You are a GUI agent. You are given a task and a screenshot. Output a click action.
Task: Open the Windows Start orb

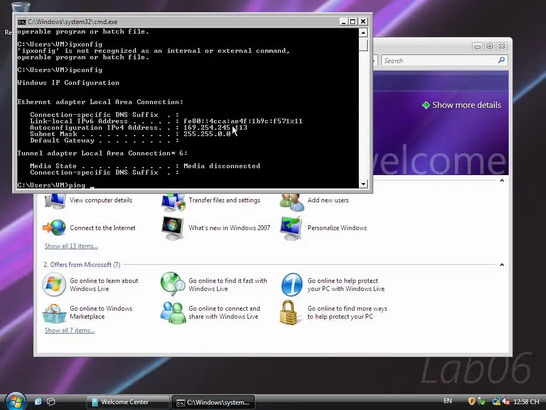click(x=15, y=401)
